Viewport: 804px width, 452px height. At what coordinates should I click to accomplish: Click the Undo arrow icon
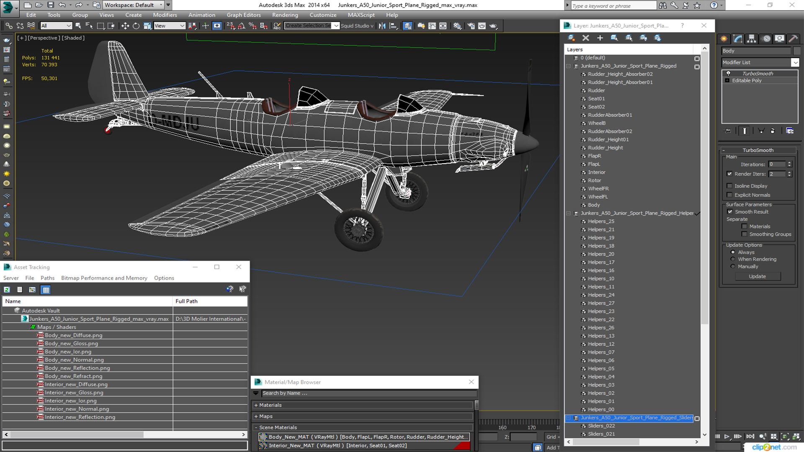coord(62,5)
